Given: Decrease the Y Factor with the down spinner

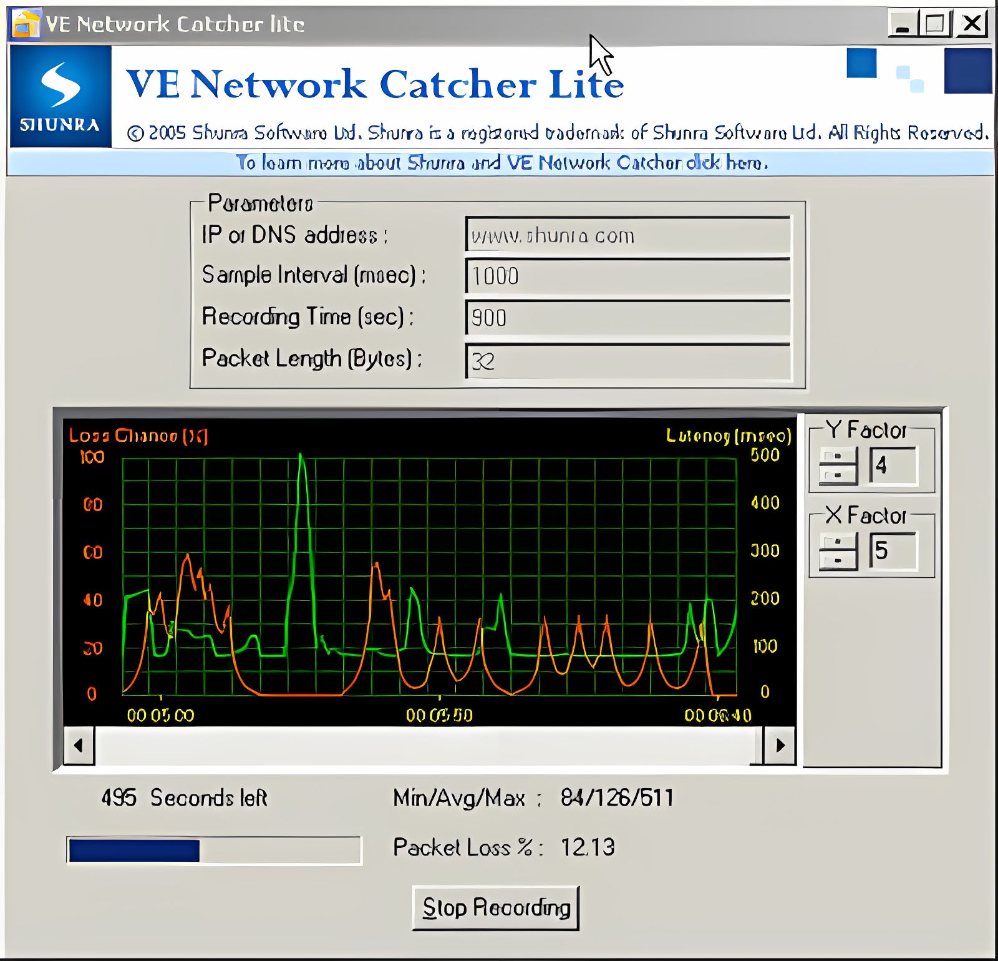Looking at the screenshot, I should (x=838, y=476).
